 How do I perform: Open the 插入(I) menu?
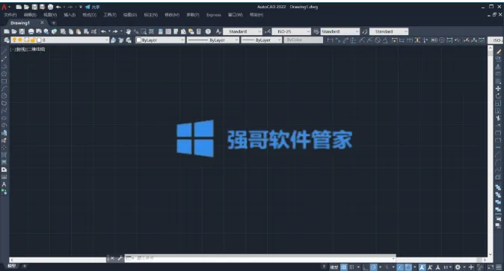pos(70,15)
